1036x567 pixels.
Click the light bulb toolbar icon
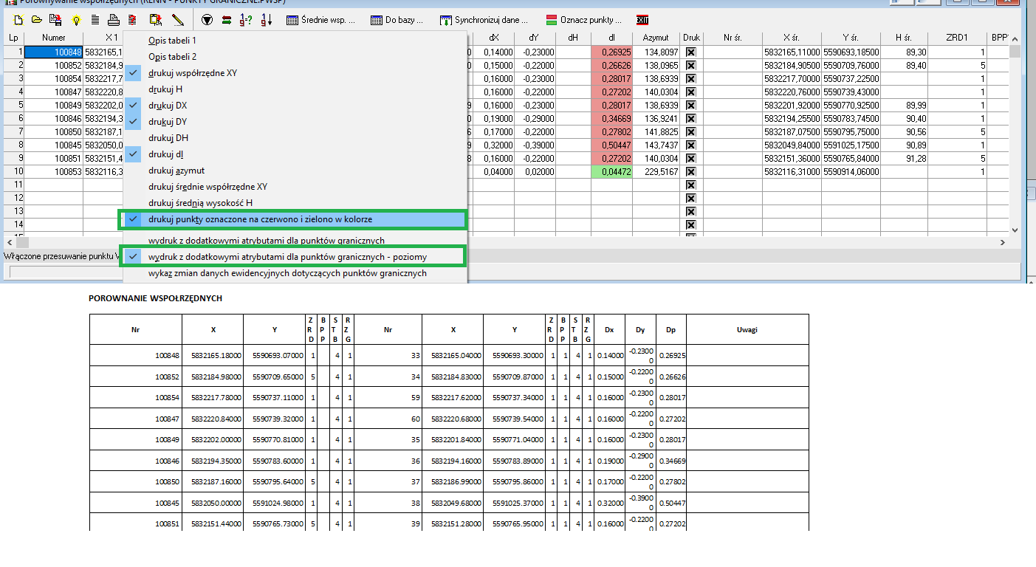[x=75, y=20]
